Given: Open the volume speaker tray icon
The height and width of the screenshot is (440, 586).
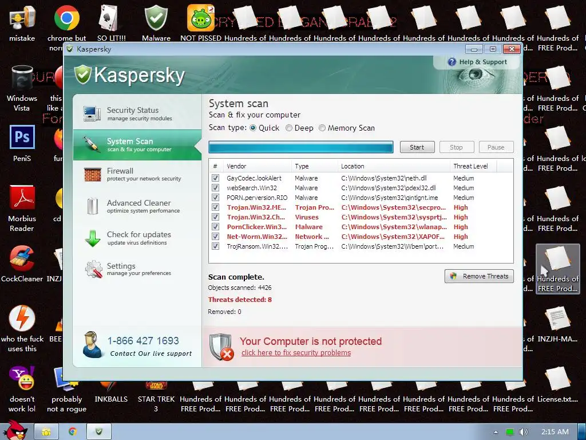Looking at the screenshot, I should click(x=523, y=432).
